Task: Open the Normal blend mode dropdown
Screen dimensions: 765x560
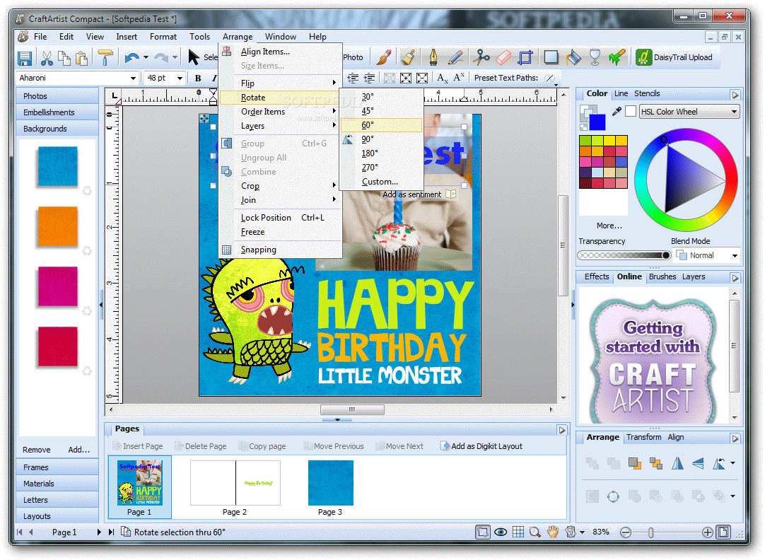Action: 735,256
